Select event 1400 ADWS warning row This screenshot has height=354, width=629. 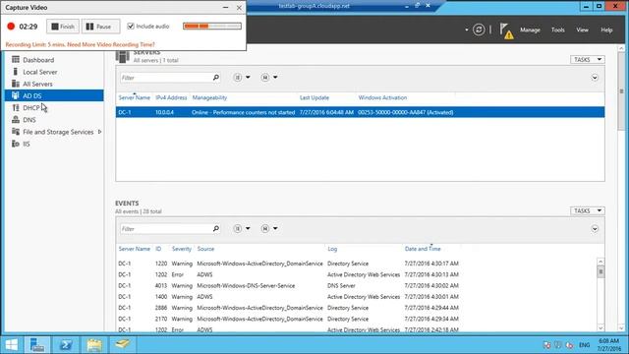click(x=356, y=297)
